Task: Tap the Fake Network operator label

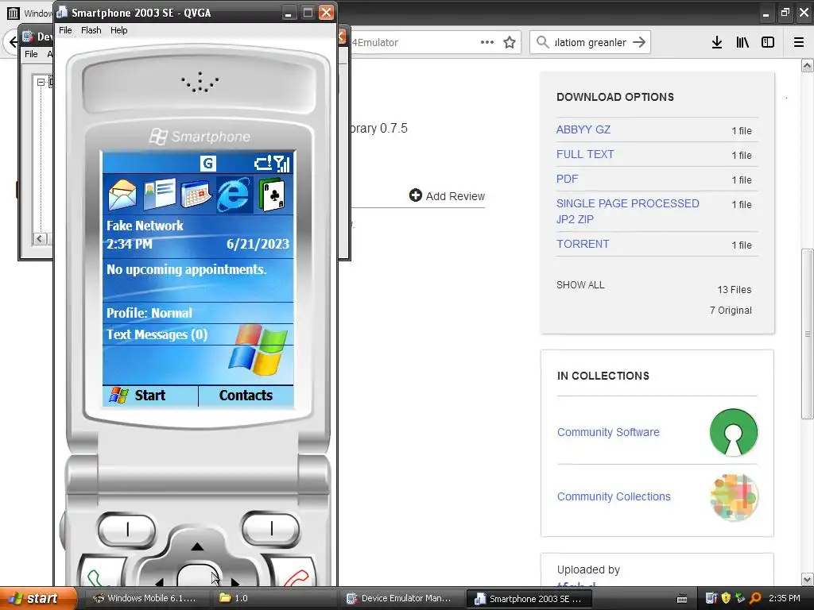Action: pos(145,226)
